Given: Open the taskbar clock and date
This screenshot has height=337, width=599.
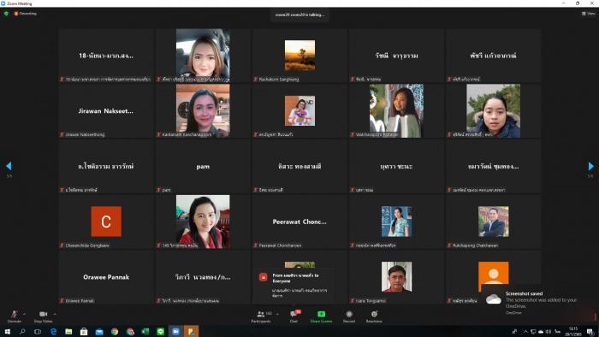Looking at the screenshot, I should pyautogui.click(x=573, y=331).
